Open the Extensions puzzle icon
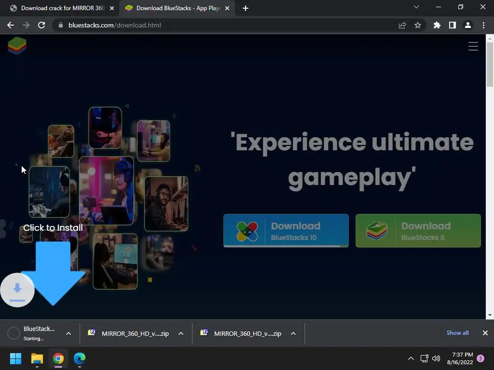494x370 pixels. (437, 25)
